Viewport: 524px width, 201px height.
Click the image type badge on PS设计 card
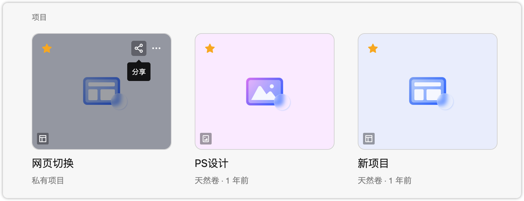coord(206,139)
